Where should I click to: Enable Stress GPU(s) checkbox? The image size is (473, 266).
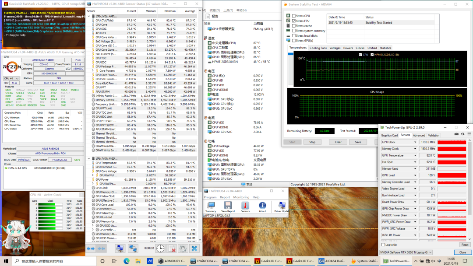coord(294,40)
